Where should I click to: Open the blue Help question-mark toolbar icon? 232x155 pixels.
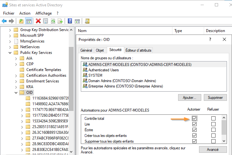(x=70, y=21)
